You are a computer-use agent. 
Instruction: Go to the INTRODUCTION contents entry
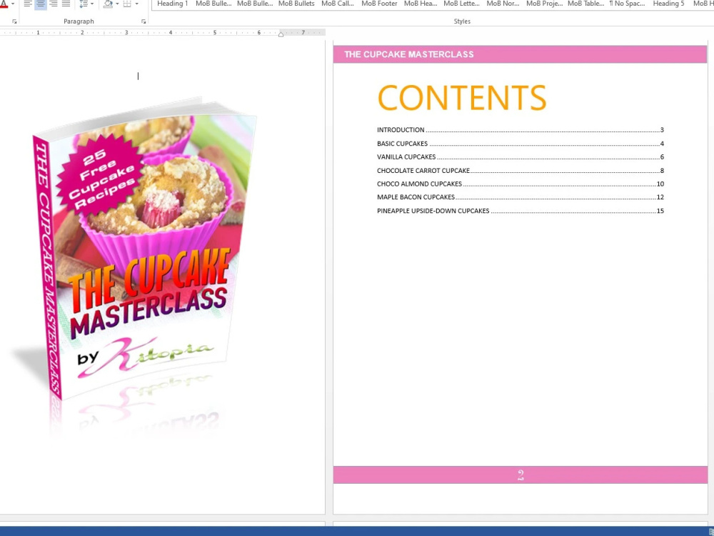click(x=520, y=130)
